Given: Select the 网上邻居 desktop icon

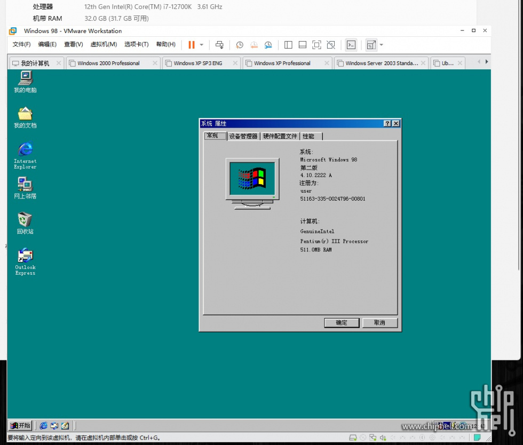Looking at the screenshot, I should pyautogui.click(x=25, y=188).
